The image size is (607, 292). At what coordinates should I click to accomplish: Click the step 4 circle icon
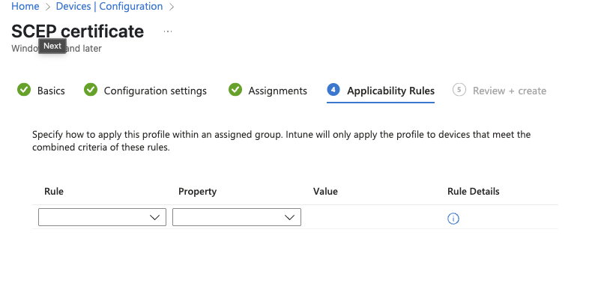[333, 90]
